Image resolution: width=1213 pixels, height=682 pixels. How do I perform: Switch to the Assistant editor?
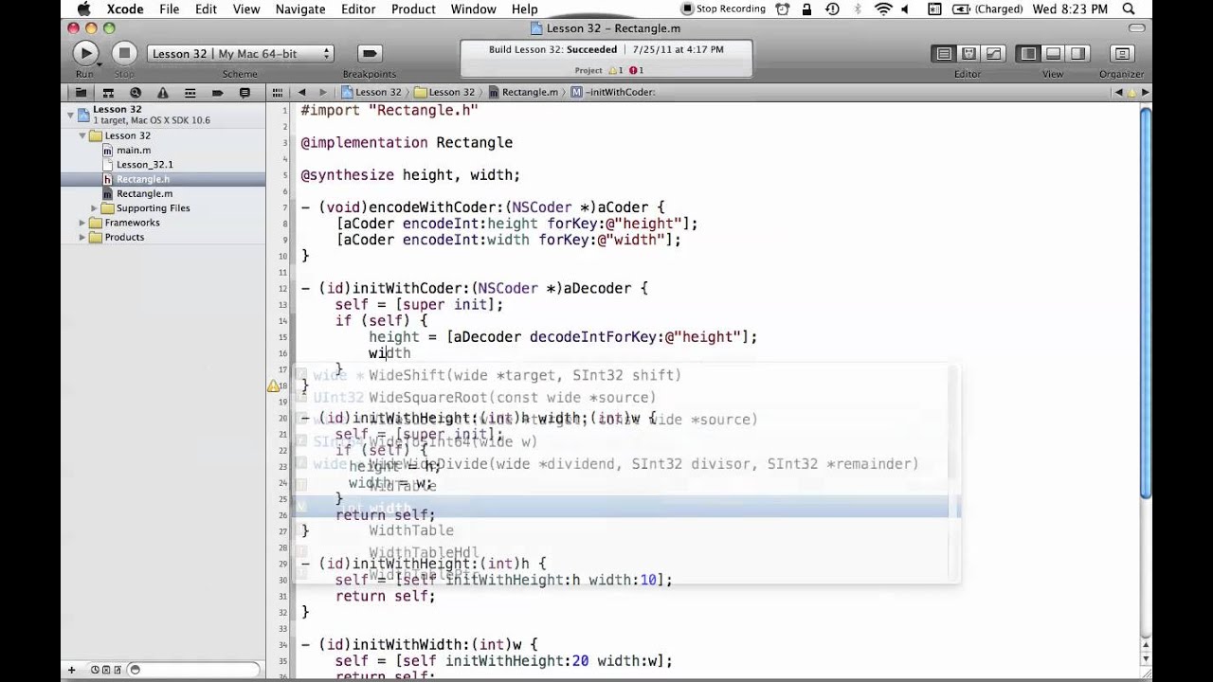point(969,54)
